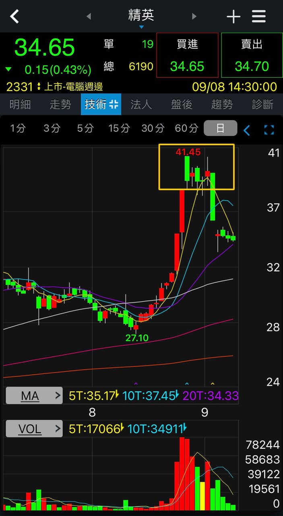Select the 技術 tab
Screen dimensions: 283x516
pos(101,105)
